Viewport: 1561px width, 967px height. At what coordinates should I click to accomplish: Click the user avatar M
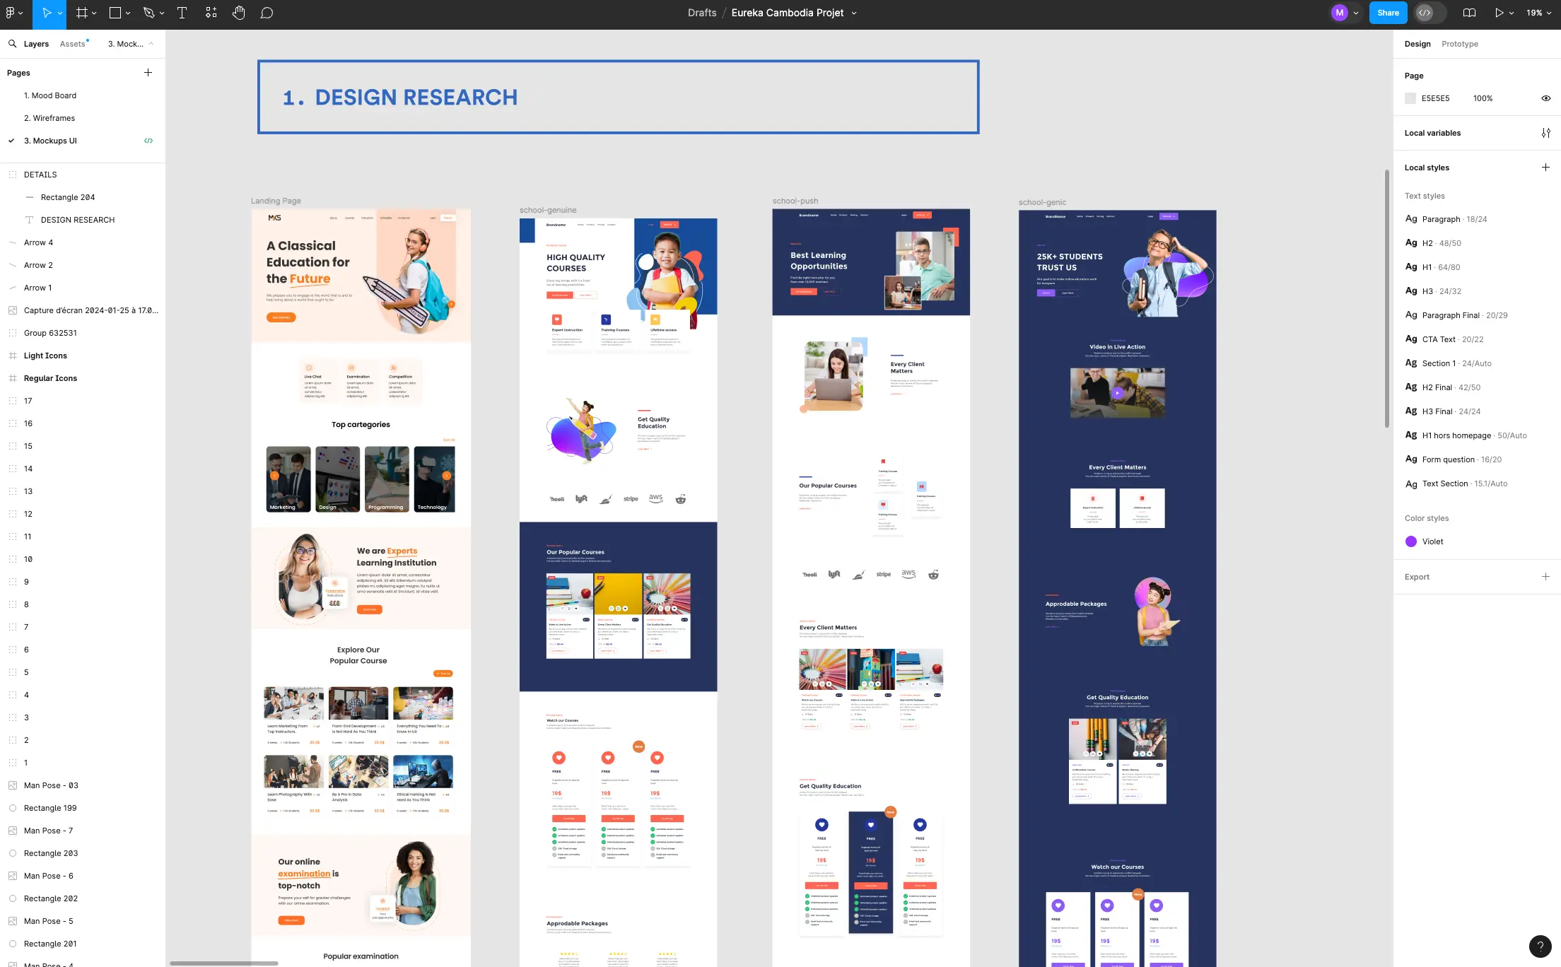1339,13
